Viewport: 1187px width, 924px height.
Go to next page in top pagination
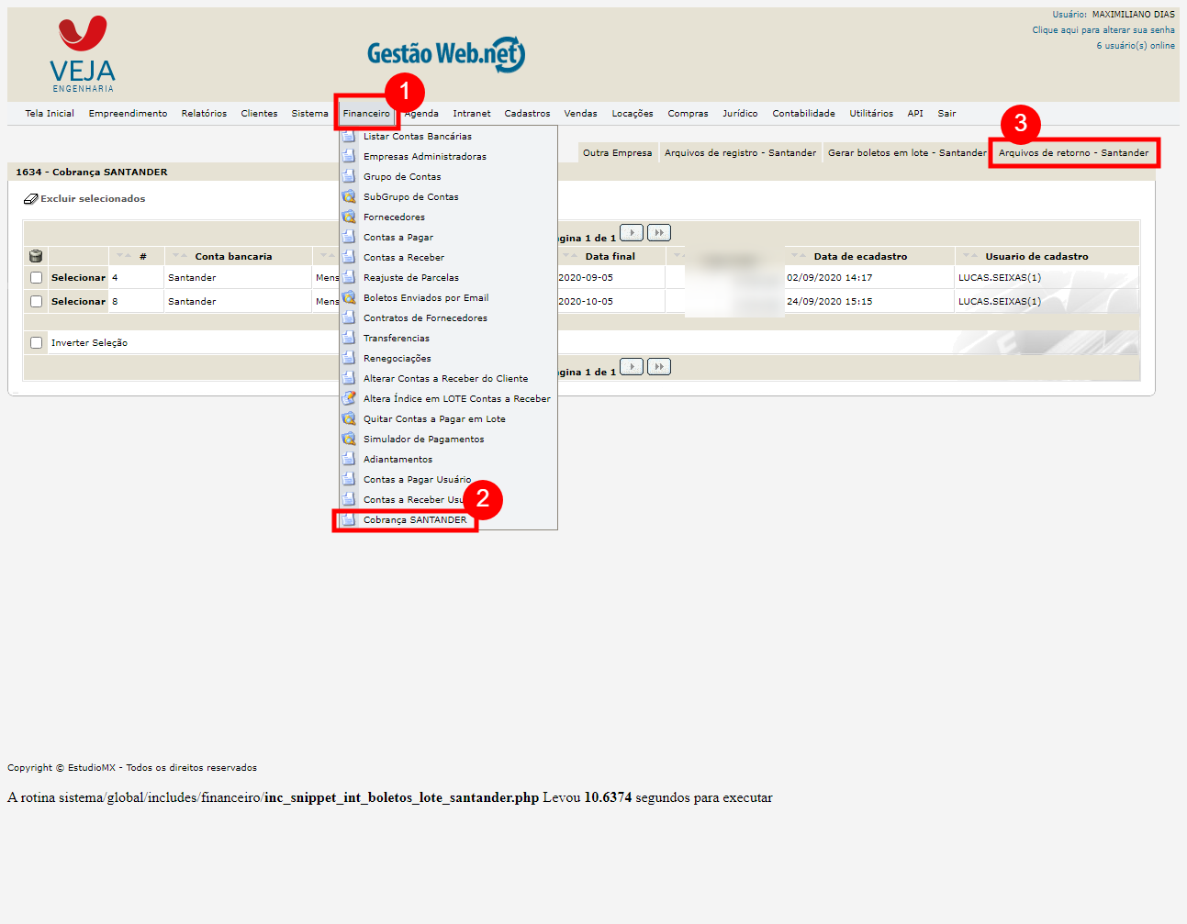click(x=632, y=232)
